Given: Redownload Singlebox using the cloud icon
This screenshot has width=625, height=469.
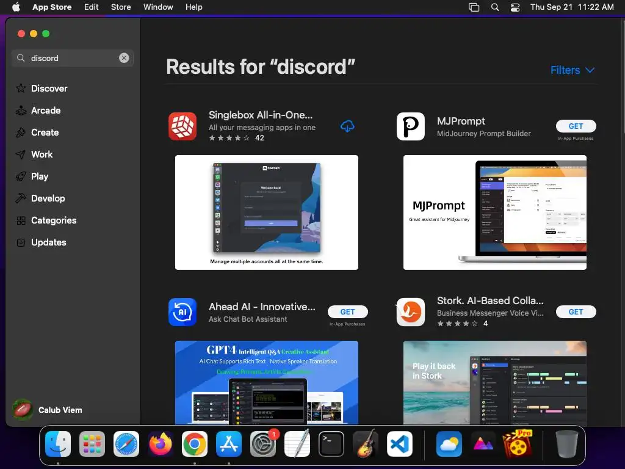Looking at the screenshot, I should point(347,126).
